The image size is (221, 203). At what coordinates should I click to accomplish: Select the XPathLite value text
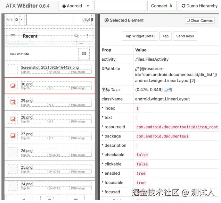(176, 75)
